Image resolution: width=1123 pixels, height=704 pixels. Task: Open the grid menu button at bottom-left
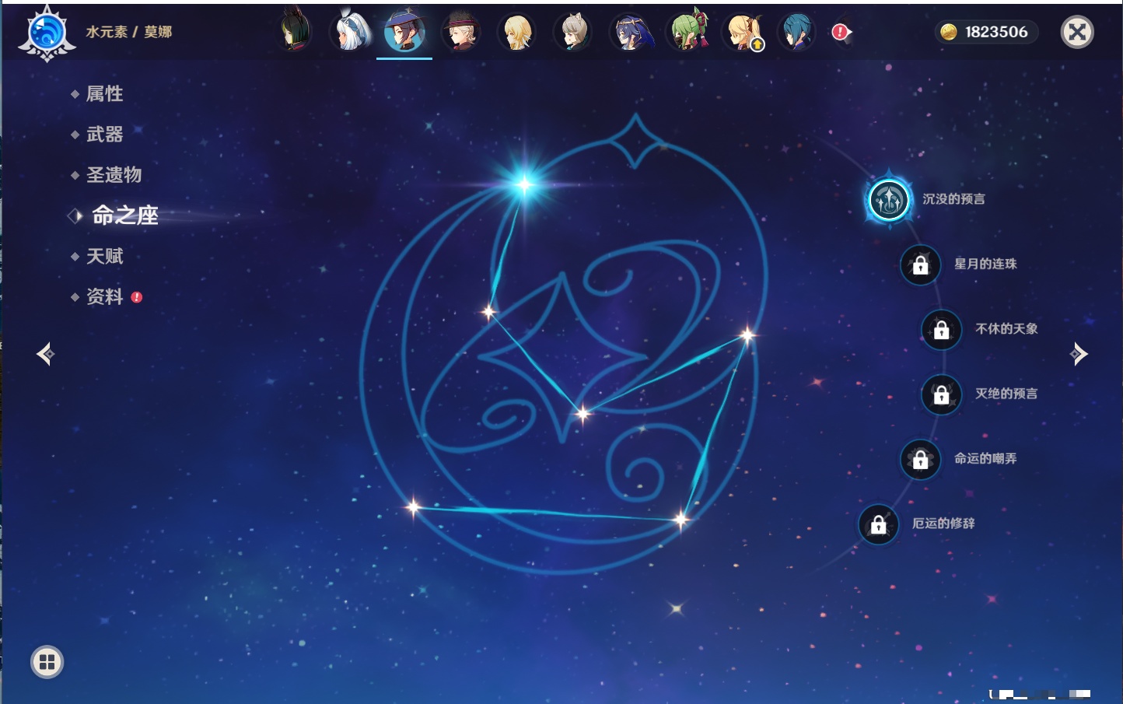[47, 662]
